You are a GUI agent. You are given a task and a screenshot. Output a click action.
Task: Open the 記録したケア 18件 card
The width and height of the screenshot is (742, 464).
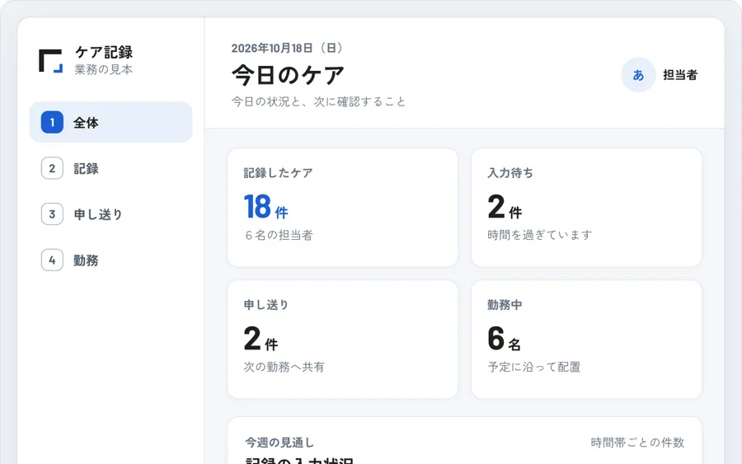click(343, 208)
